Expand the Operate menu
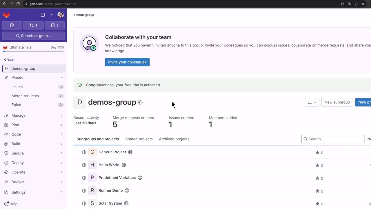The width and height of the screenshot is (371, 209). tap(34, 172)
